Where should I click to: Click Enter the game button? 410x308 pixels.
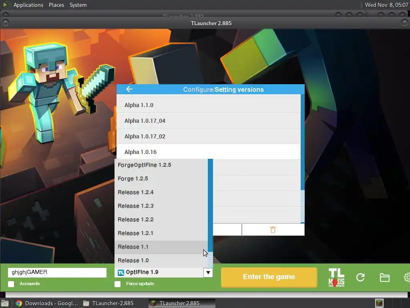point(269,277)
